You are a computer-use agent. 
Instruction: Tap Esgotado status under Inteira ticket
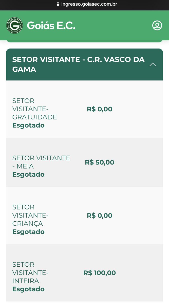click(x=28, y=289)
